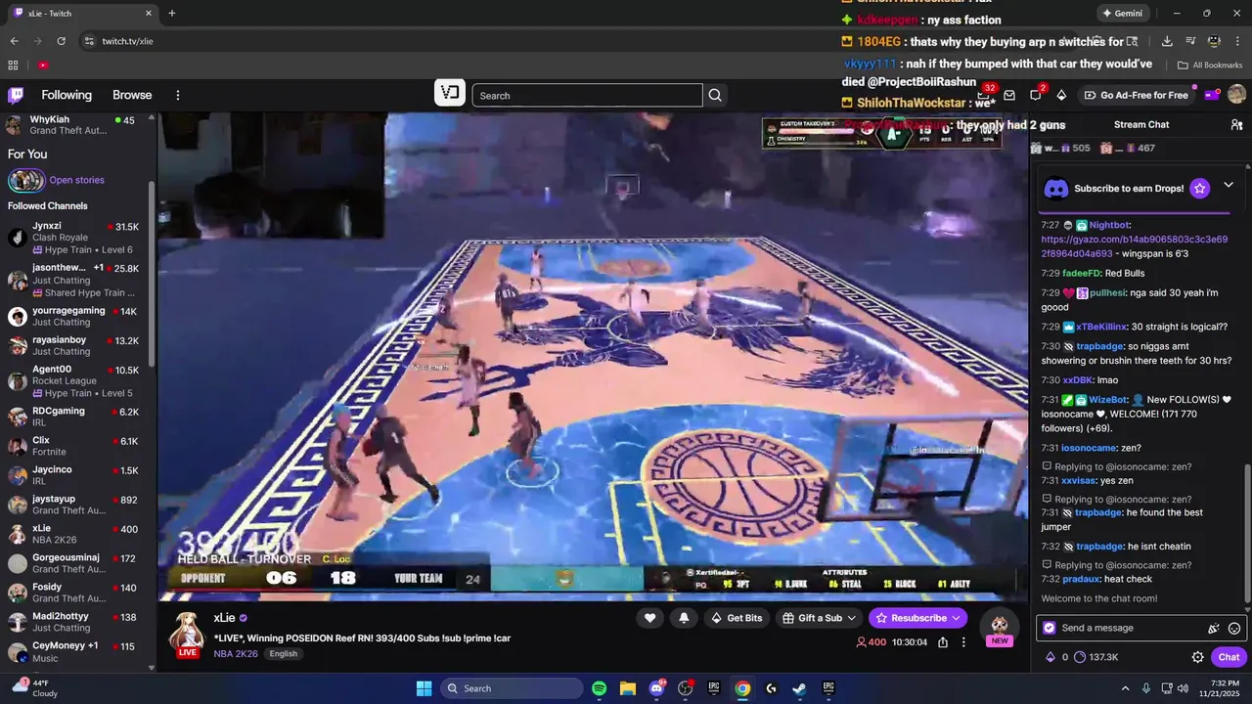Open the Twitch whispers inbox icon
The width and height of the screenshot is (1252, 704).
(x=1009, y=95)
